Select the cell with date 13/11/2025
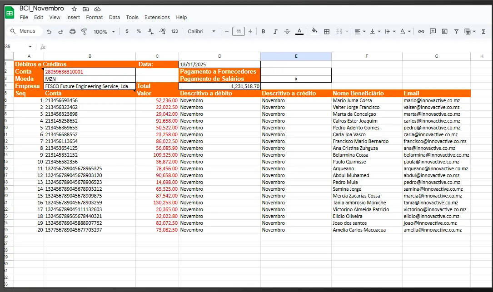Viewport: 493px width, 292px height. tap(219, 64)
